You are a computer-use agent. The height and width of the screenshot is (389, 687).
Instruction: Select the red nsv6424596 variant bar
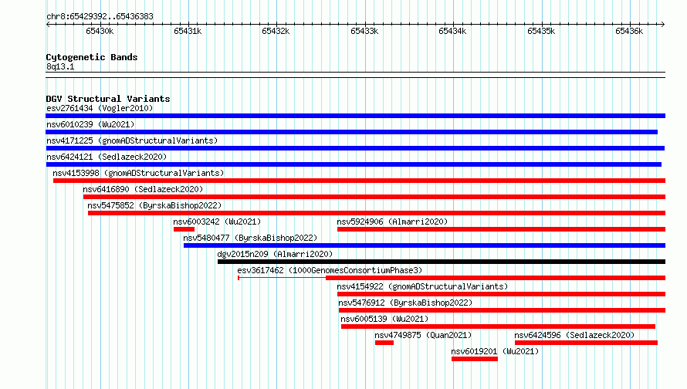pos(586,343)
